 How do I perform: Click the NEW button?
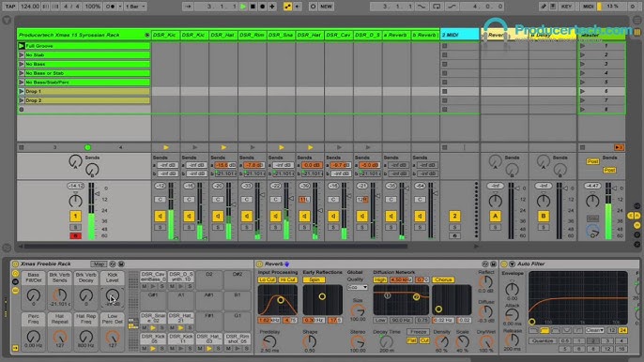click(327, 7)
